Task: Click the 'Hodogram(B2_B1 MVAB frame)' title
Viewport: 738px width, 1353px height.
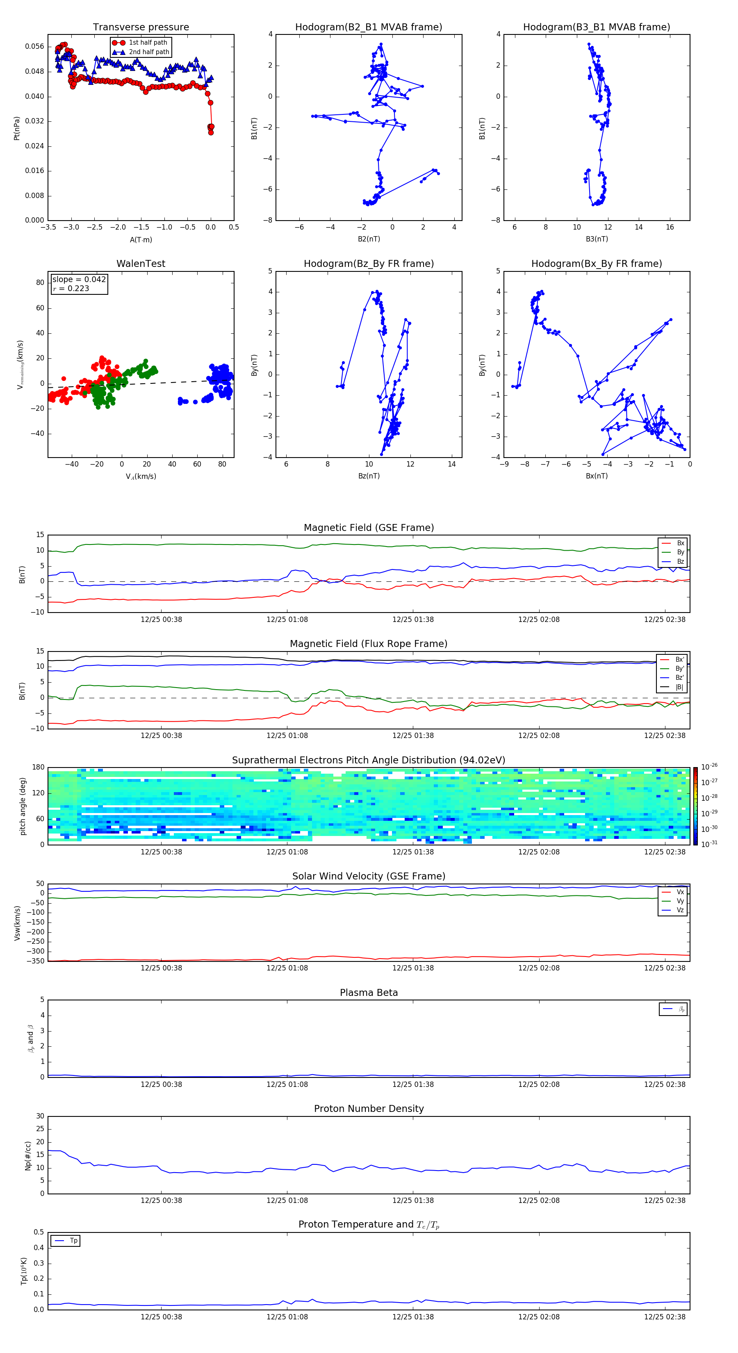Action: [x=369, y=27]
